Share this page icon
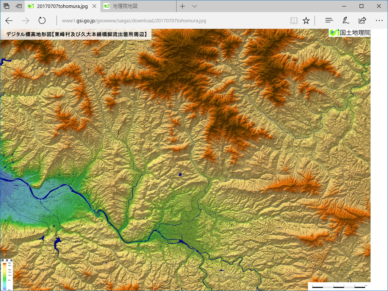 (x=362, y=20)
